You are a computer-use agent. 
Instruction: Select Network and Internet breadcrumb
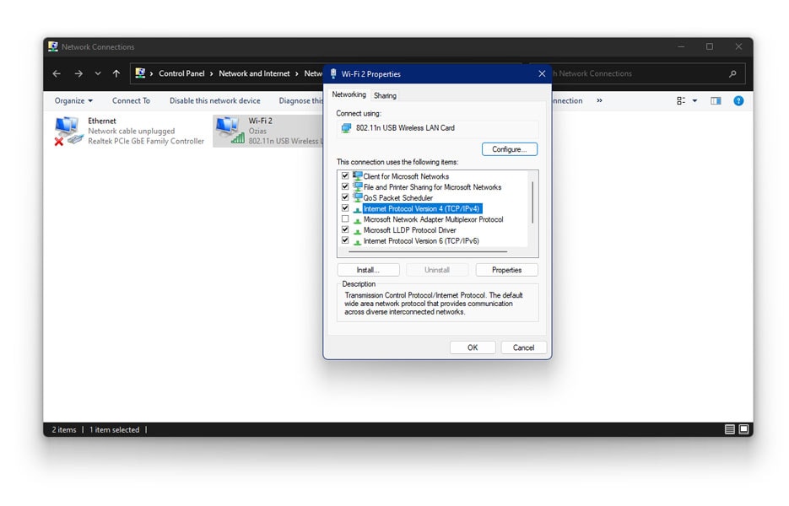tap(254, 73)
